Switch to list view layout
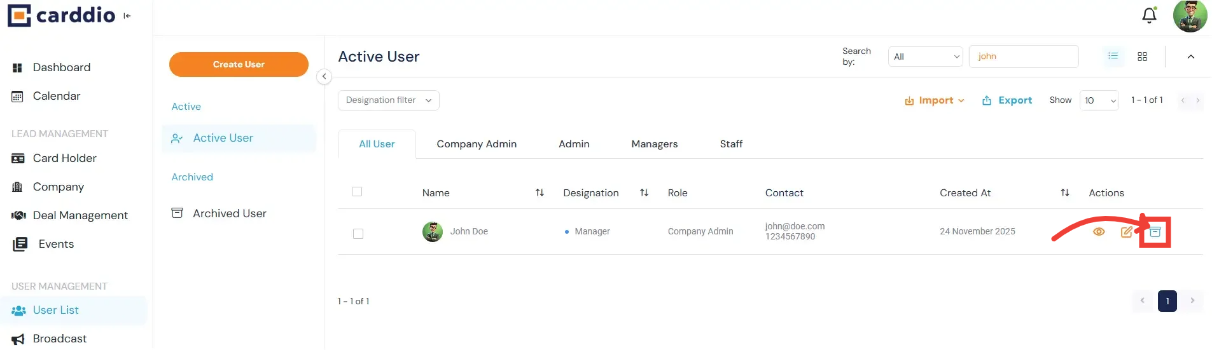The height and width of the screenshot is (350, 1212). click(x=1113, y=57)
